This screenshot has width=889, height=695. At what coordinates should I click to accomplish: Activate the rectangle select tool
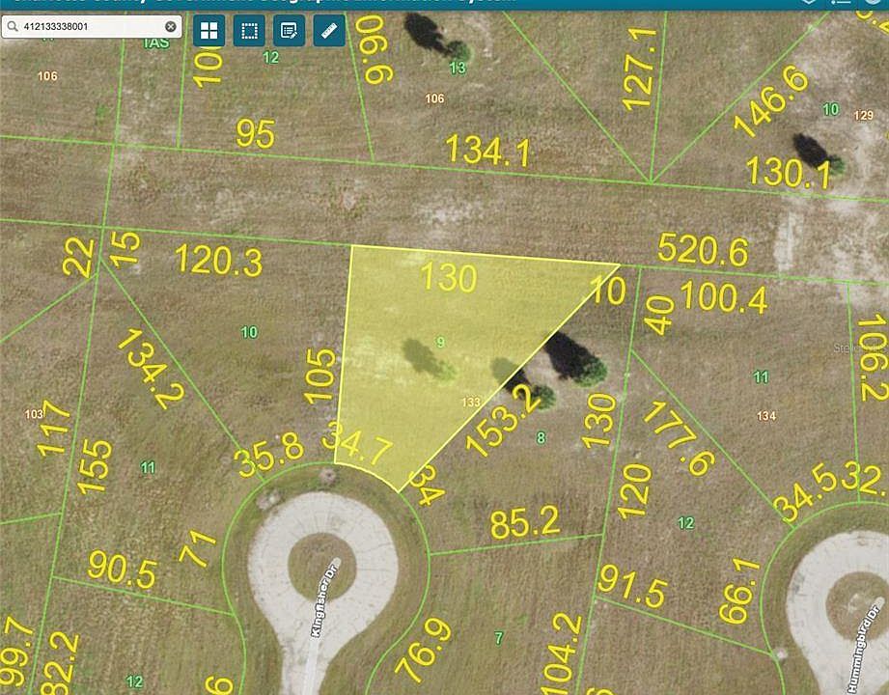249,31
